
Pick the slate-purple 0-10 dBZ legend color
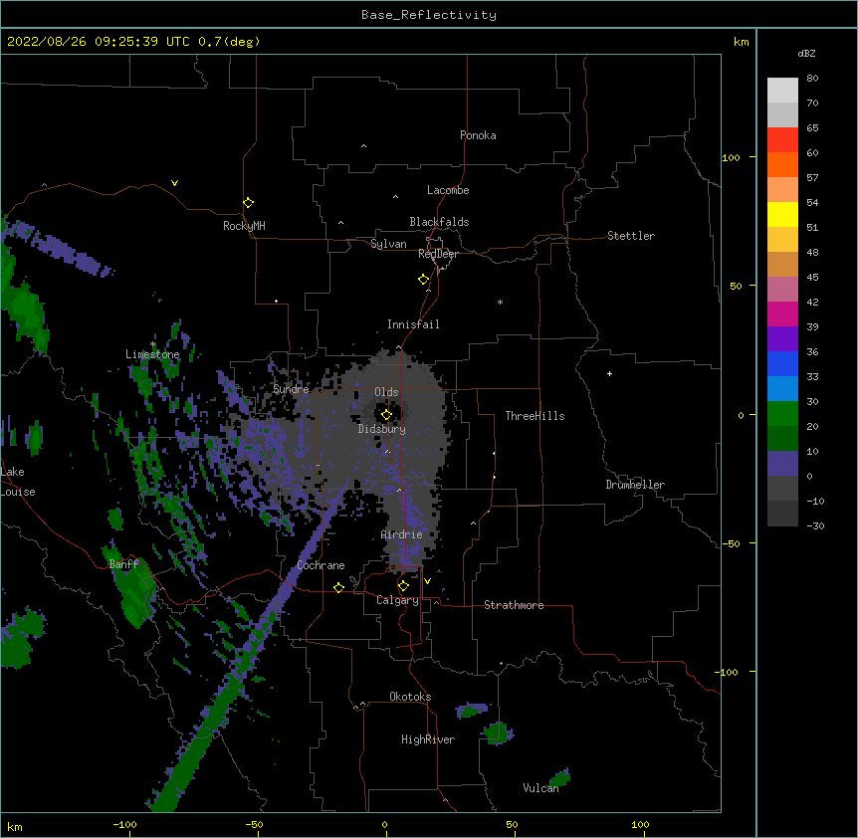782,464
